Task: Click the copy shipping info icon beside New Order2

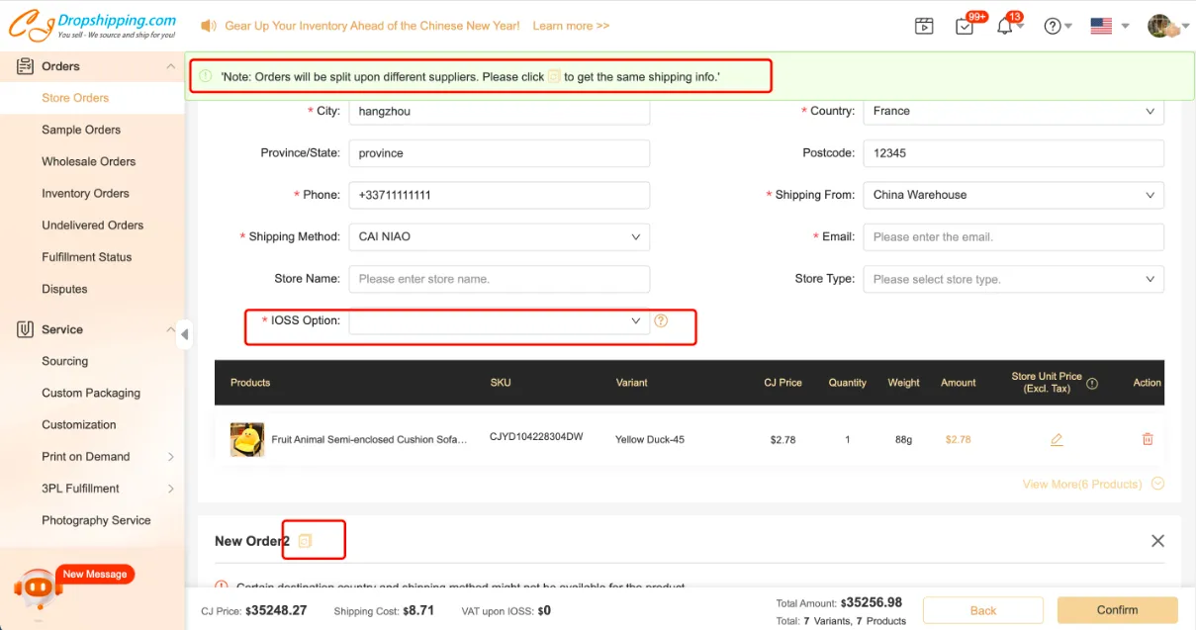Action: click(x=305, y=541)
